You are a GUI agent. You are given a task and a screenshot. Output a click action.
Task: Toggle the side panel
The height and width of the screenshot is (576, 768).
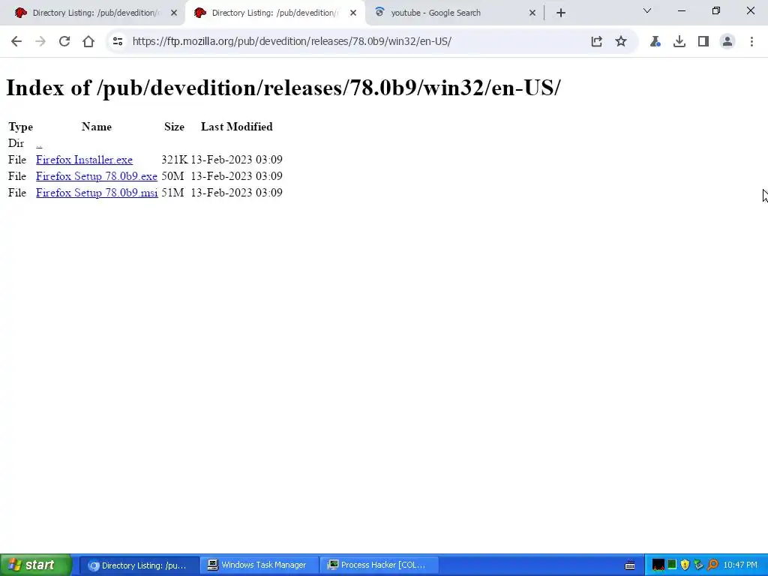coord(703,42)
